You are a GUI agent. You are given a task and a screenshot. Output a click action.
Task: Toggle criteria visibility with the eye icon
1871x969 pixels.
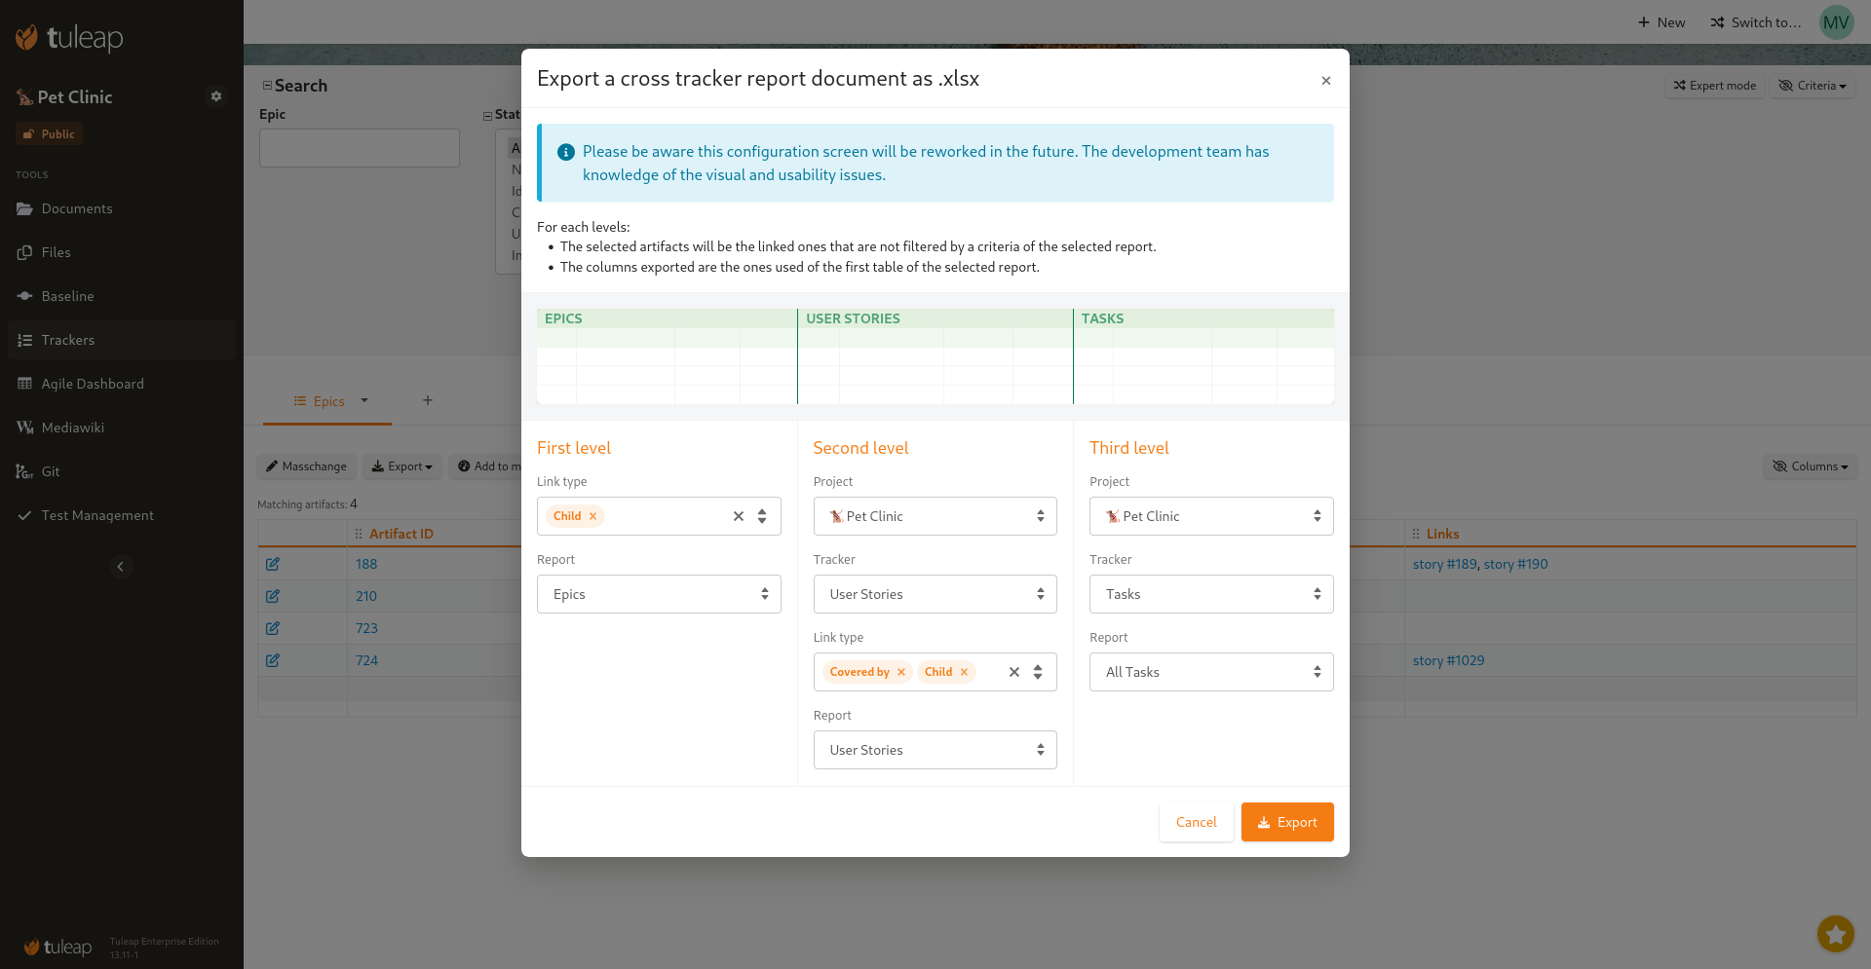pos(1812,86)
